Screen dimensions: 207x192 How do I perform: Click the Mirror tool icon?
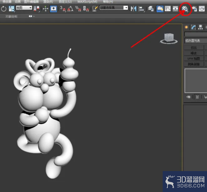(133, 9)
